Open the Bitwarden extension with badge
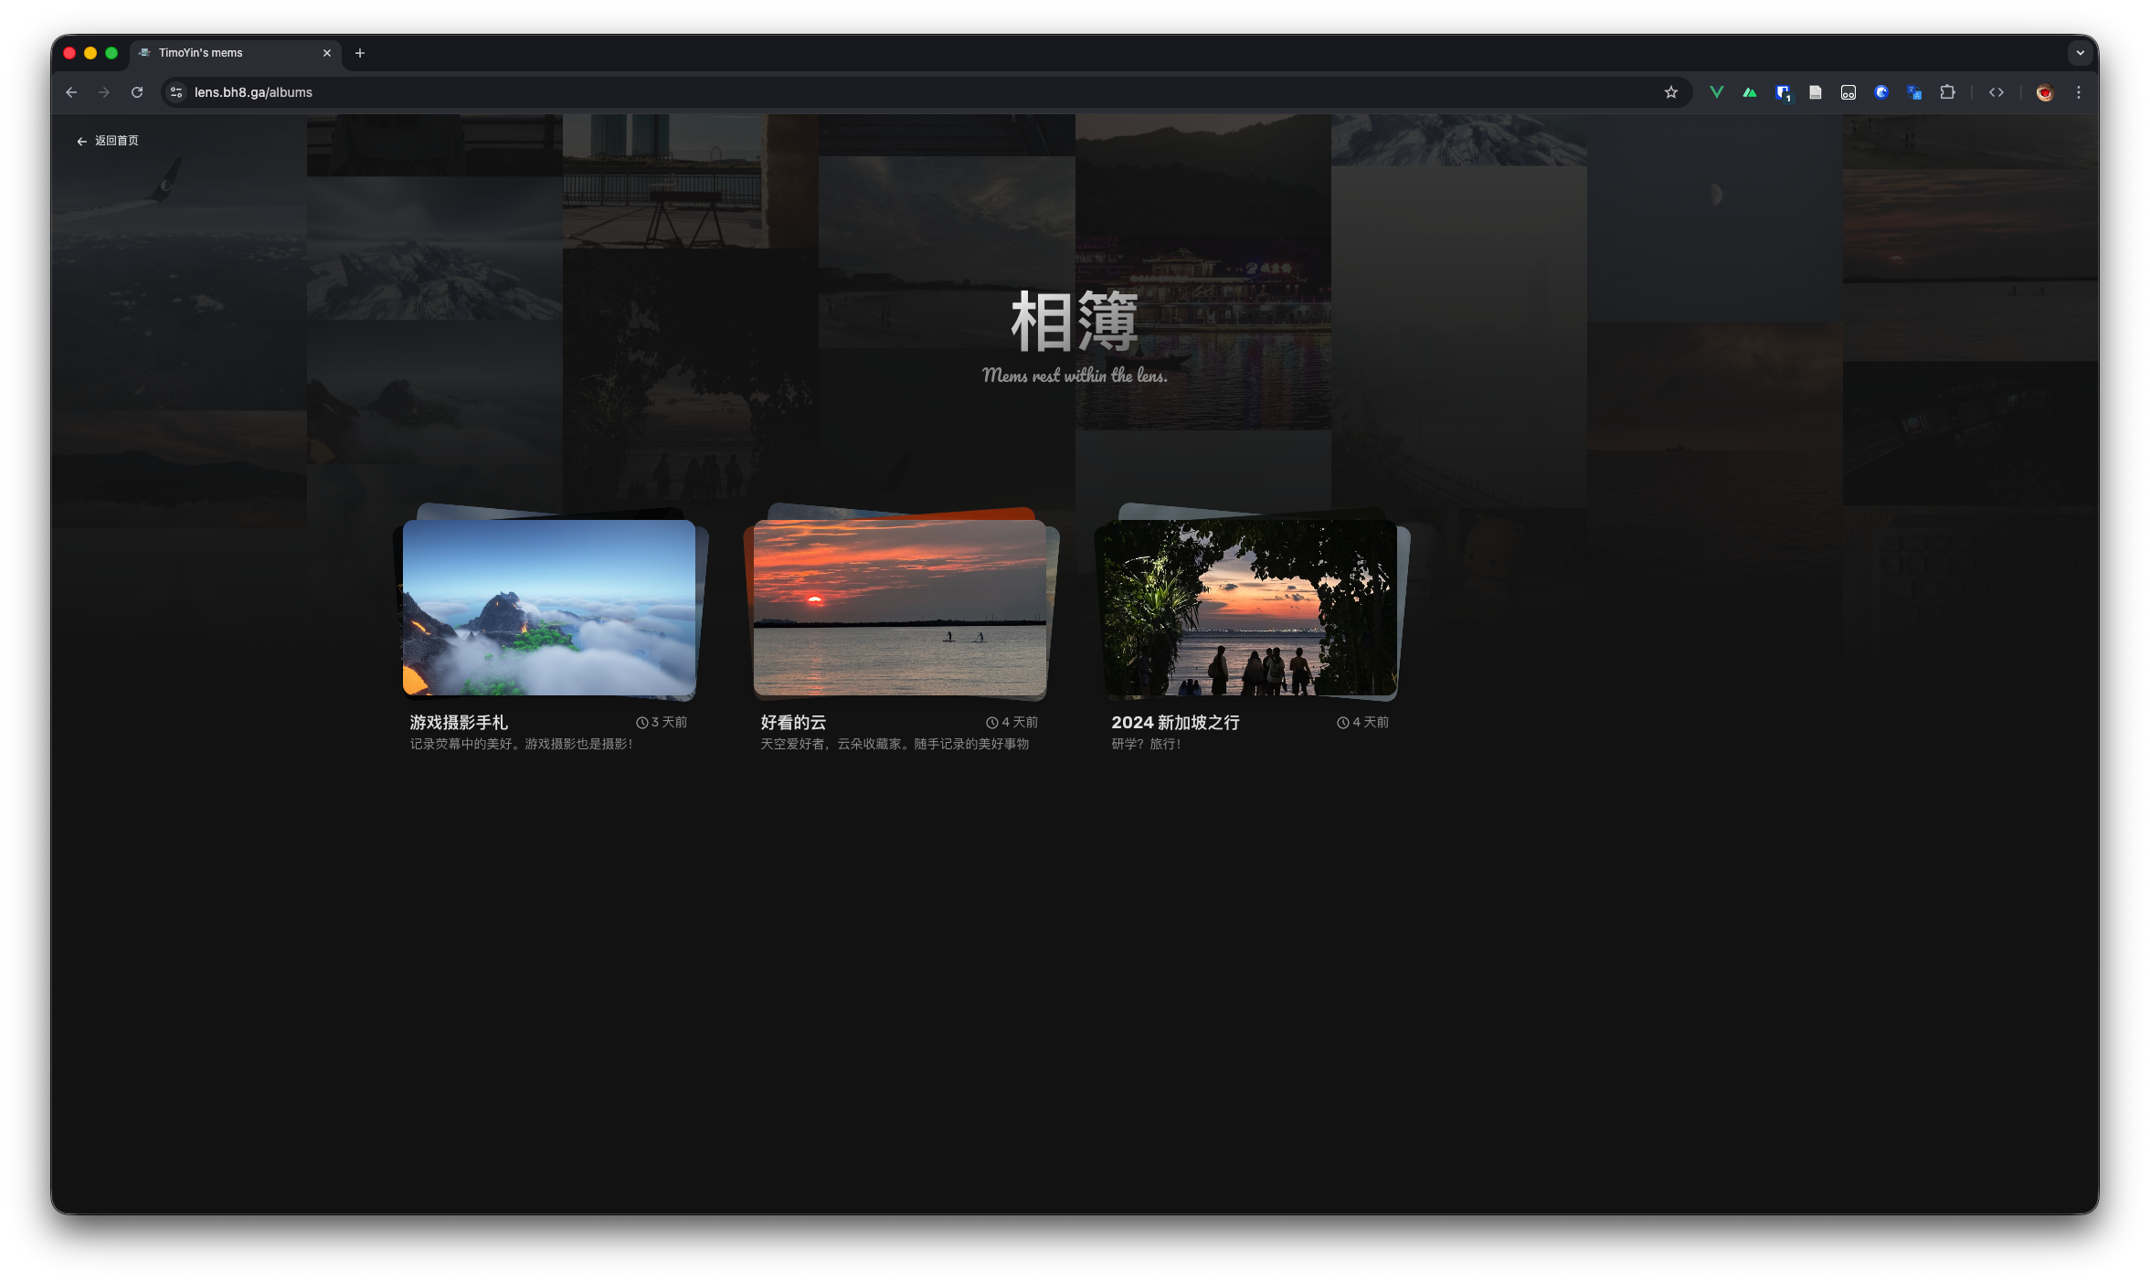The image size is (2150, 1282). (1783, 92)
